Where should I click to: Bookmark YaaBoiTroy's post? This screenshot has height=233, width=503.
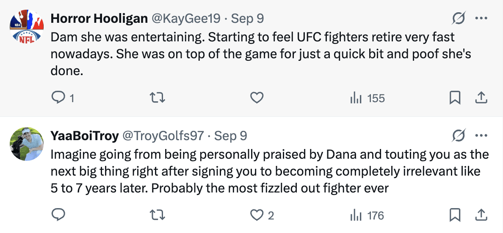point(454,215)
